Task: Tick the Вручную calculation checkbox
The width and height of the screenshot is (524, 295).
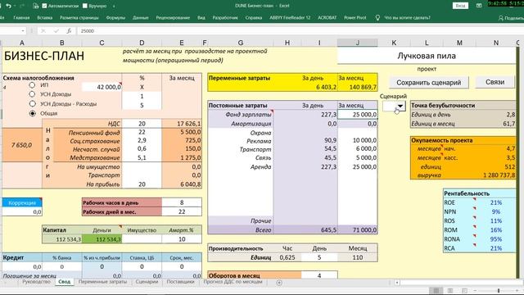Action: [x=85, y=6]
